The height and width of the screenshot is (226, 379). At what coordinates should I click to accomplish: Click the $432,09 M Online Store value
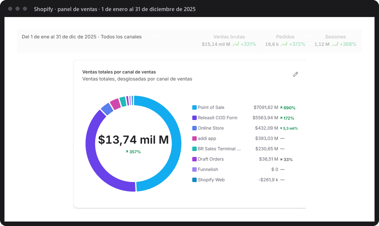[x=266, y=128]
